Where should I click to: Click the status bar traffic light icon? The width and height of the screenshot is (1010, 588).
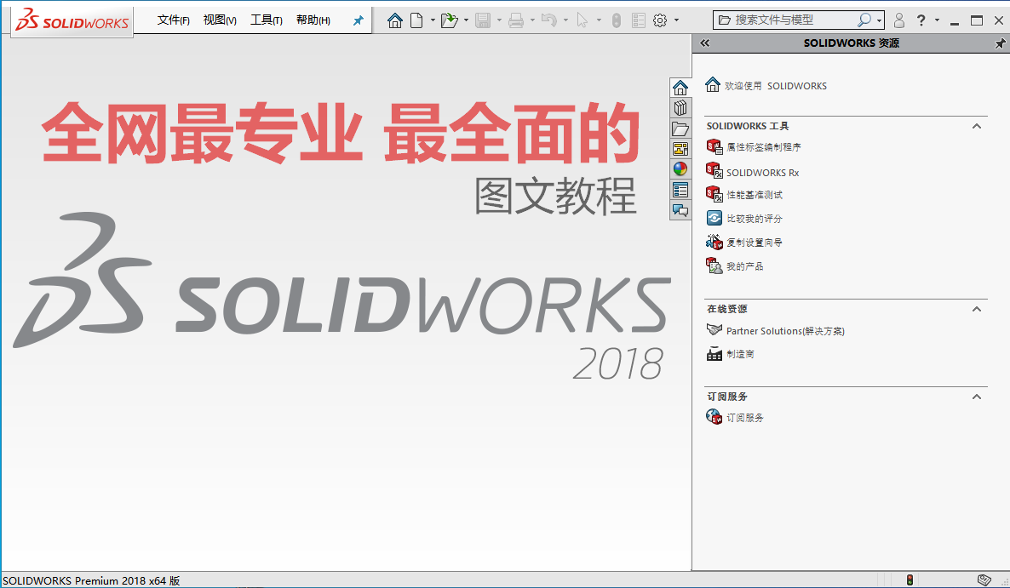tap(910, 580)
